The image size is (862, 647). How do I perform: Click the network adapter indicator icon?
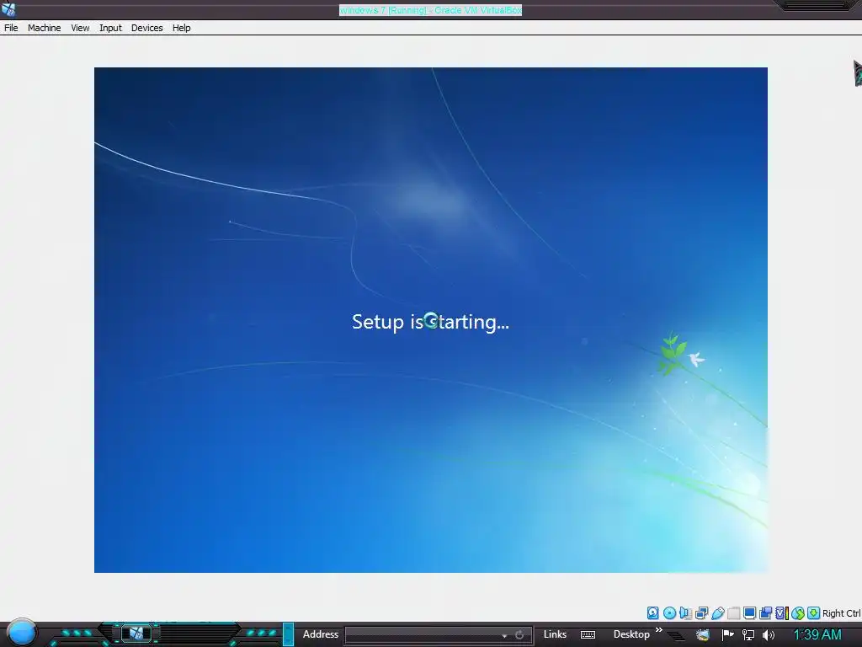point(701,613)
